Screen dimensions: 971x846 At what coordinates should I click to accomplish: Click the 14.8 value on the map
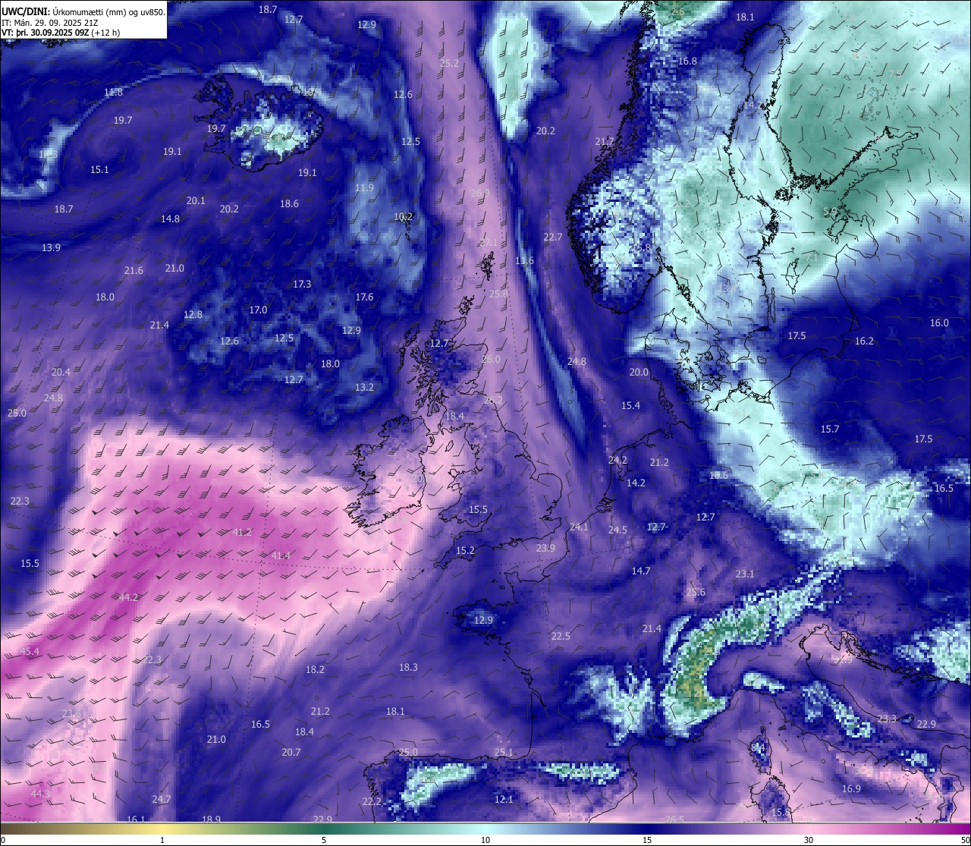pos(170,219)
